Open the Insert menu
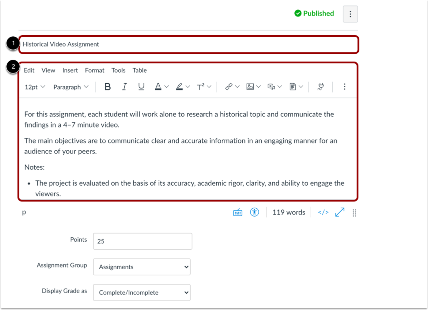 pos(70,70)
